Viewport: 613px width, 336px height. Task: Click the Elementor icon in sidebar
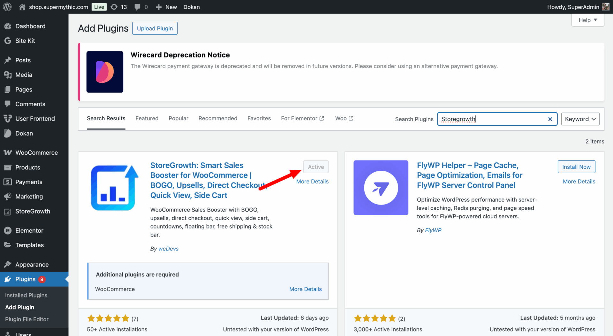[8, 230]
